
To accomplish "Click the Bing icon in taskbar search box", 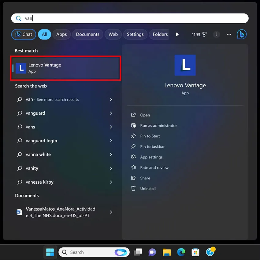I will (121, 252).
